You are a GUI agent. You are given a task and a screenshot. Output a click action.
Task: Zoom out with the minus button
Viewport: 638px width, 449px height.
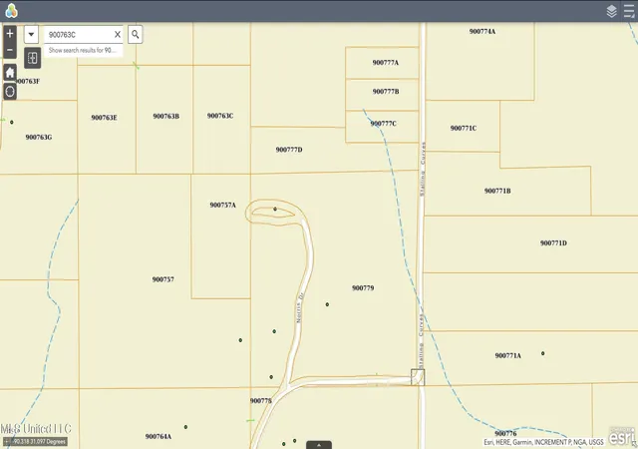10,51
